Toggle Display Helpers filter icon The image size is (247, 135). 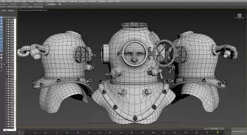point(1,30)
